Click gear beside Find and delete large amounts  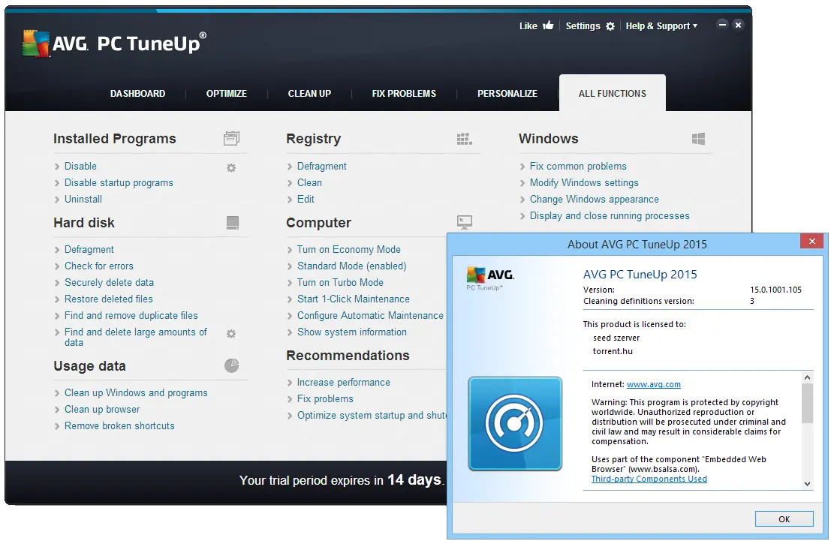tap(231, 334)
